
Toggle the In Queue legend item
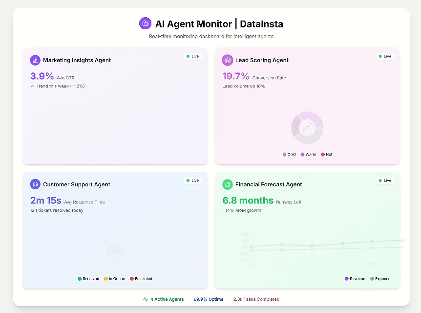[x=115, y=279]
